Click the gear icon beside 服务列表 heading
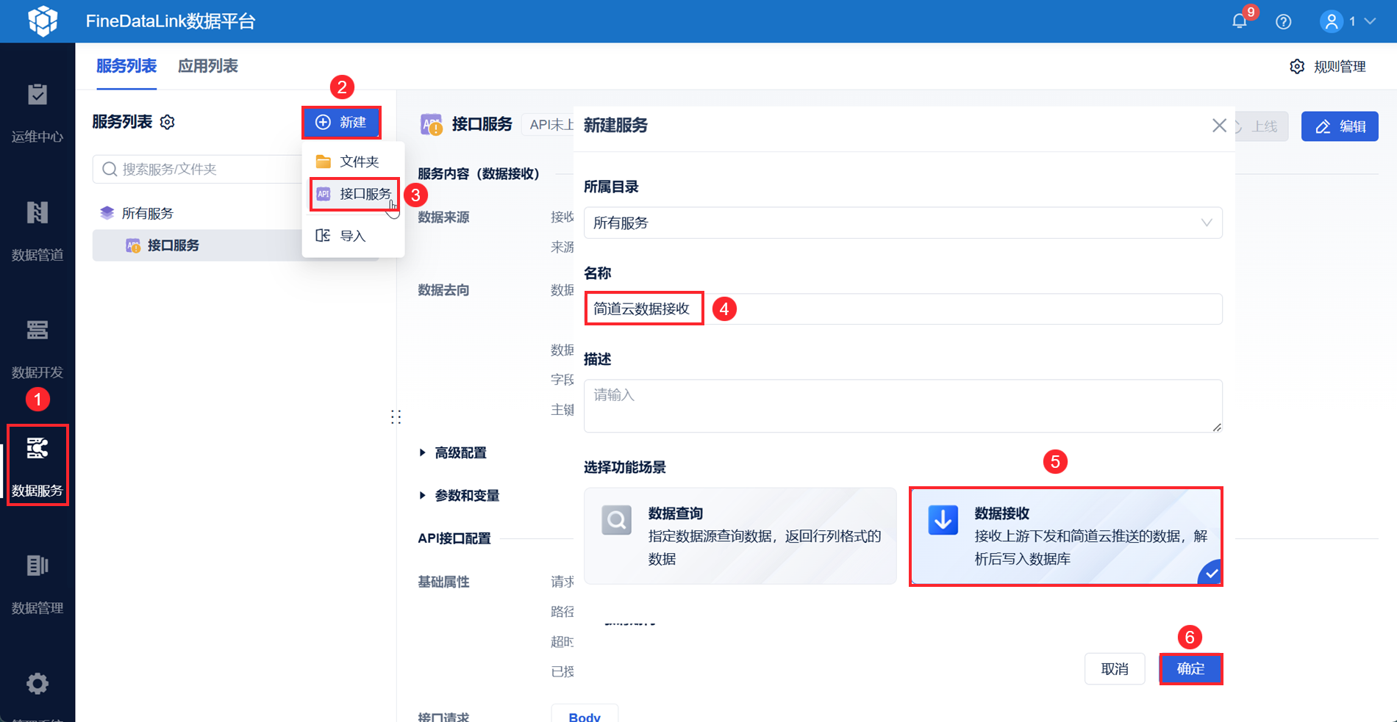The height and width of the screenshot is (722, 1397). point(168,122)
